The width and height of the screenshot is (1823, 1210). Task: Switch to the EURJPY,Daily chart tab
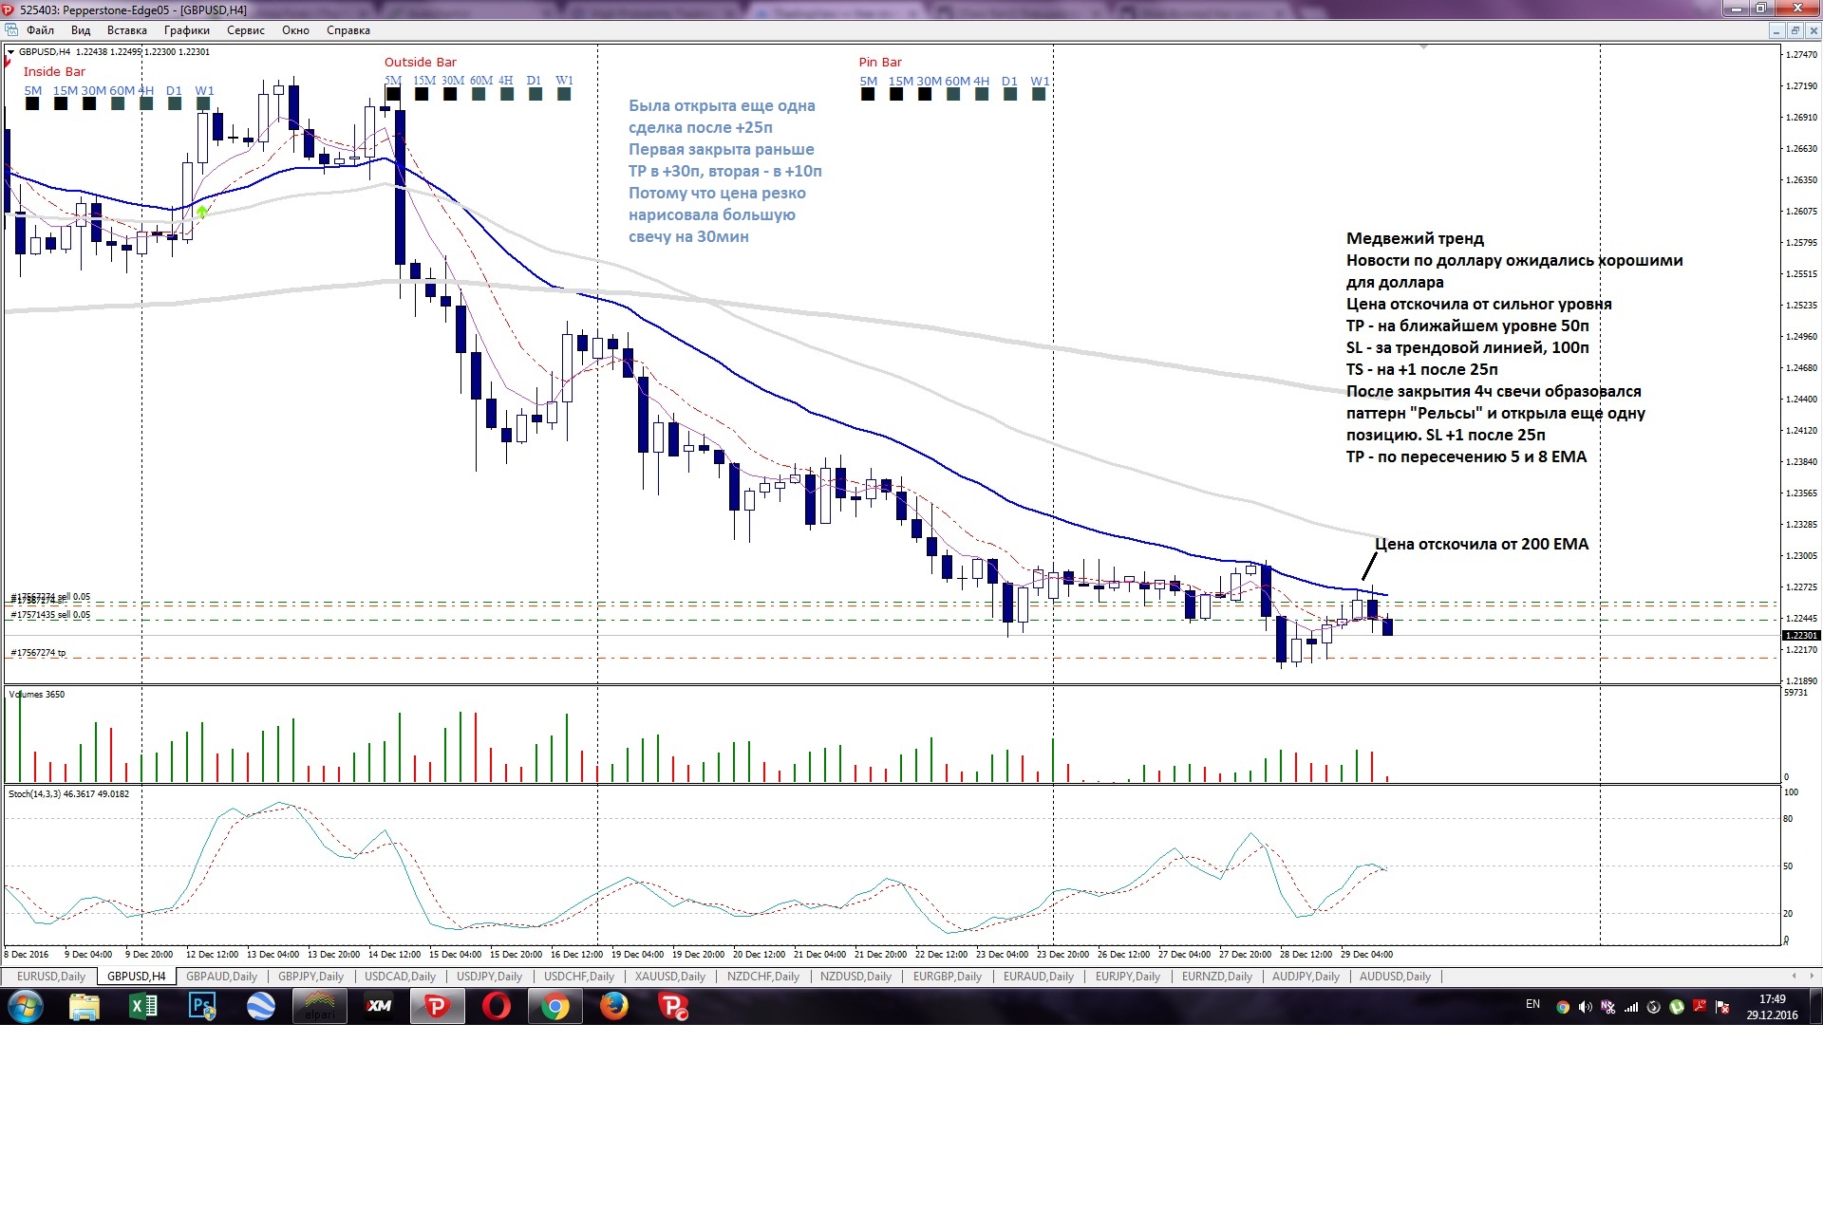pyautogui.click(x=1128, y=977)
